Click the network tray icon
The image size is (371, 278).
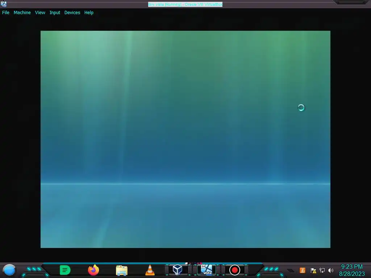tap(322, 270)
